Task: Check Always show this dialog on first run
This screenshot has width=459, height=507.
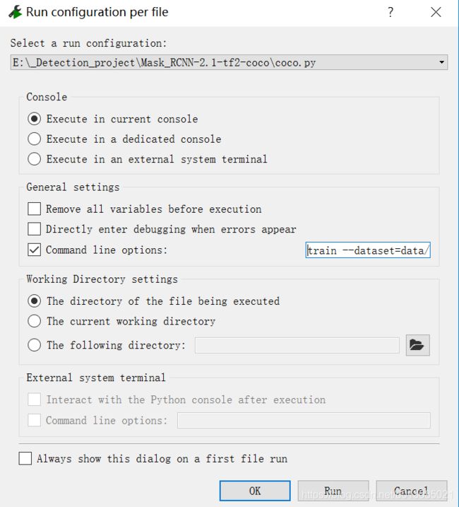Action: (25, 458)
